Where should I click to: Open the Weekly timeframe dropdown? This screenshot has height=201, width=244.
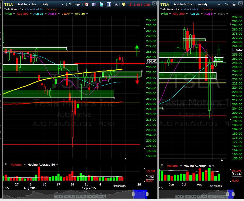click(x=219, y=4)
